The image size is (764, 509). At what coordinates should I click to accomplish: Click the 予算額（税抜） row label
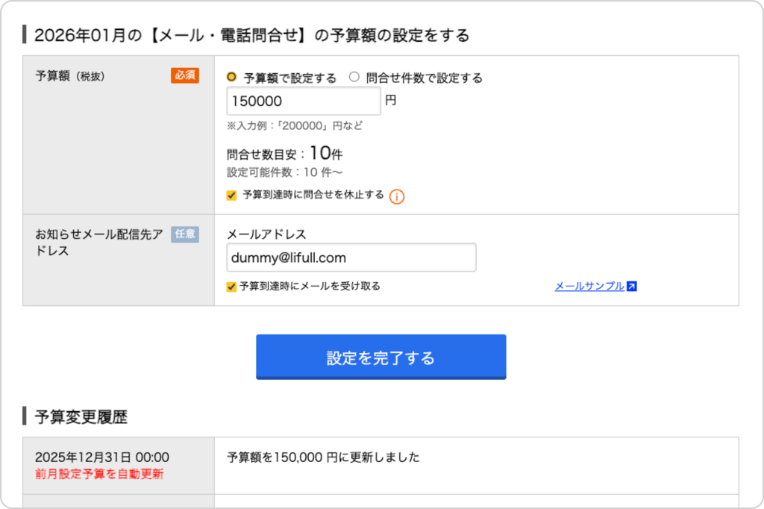click(x=70, y=76)
